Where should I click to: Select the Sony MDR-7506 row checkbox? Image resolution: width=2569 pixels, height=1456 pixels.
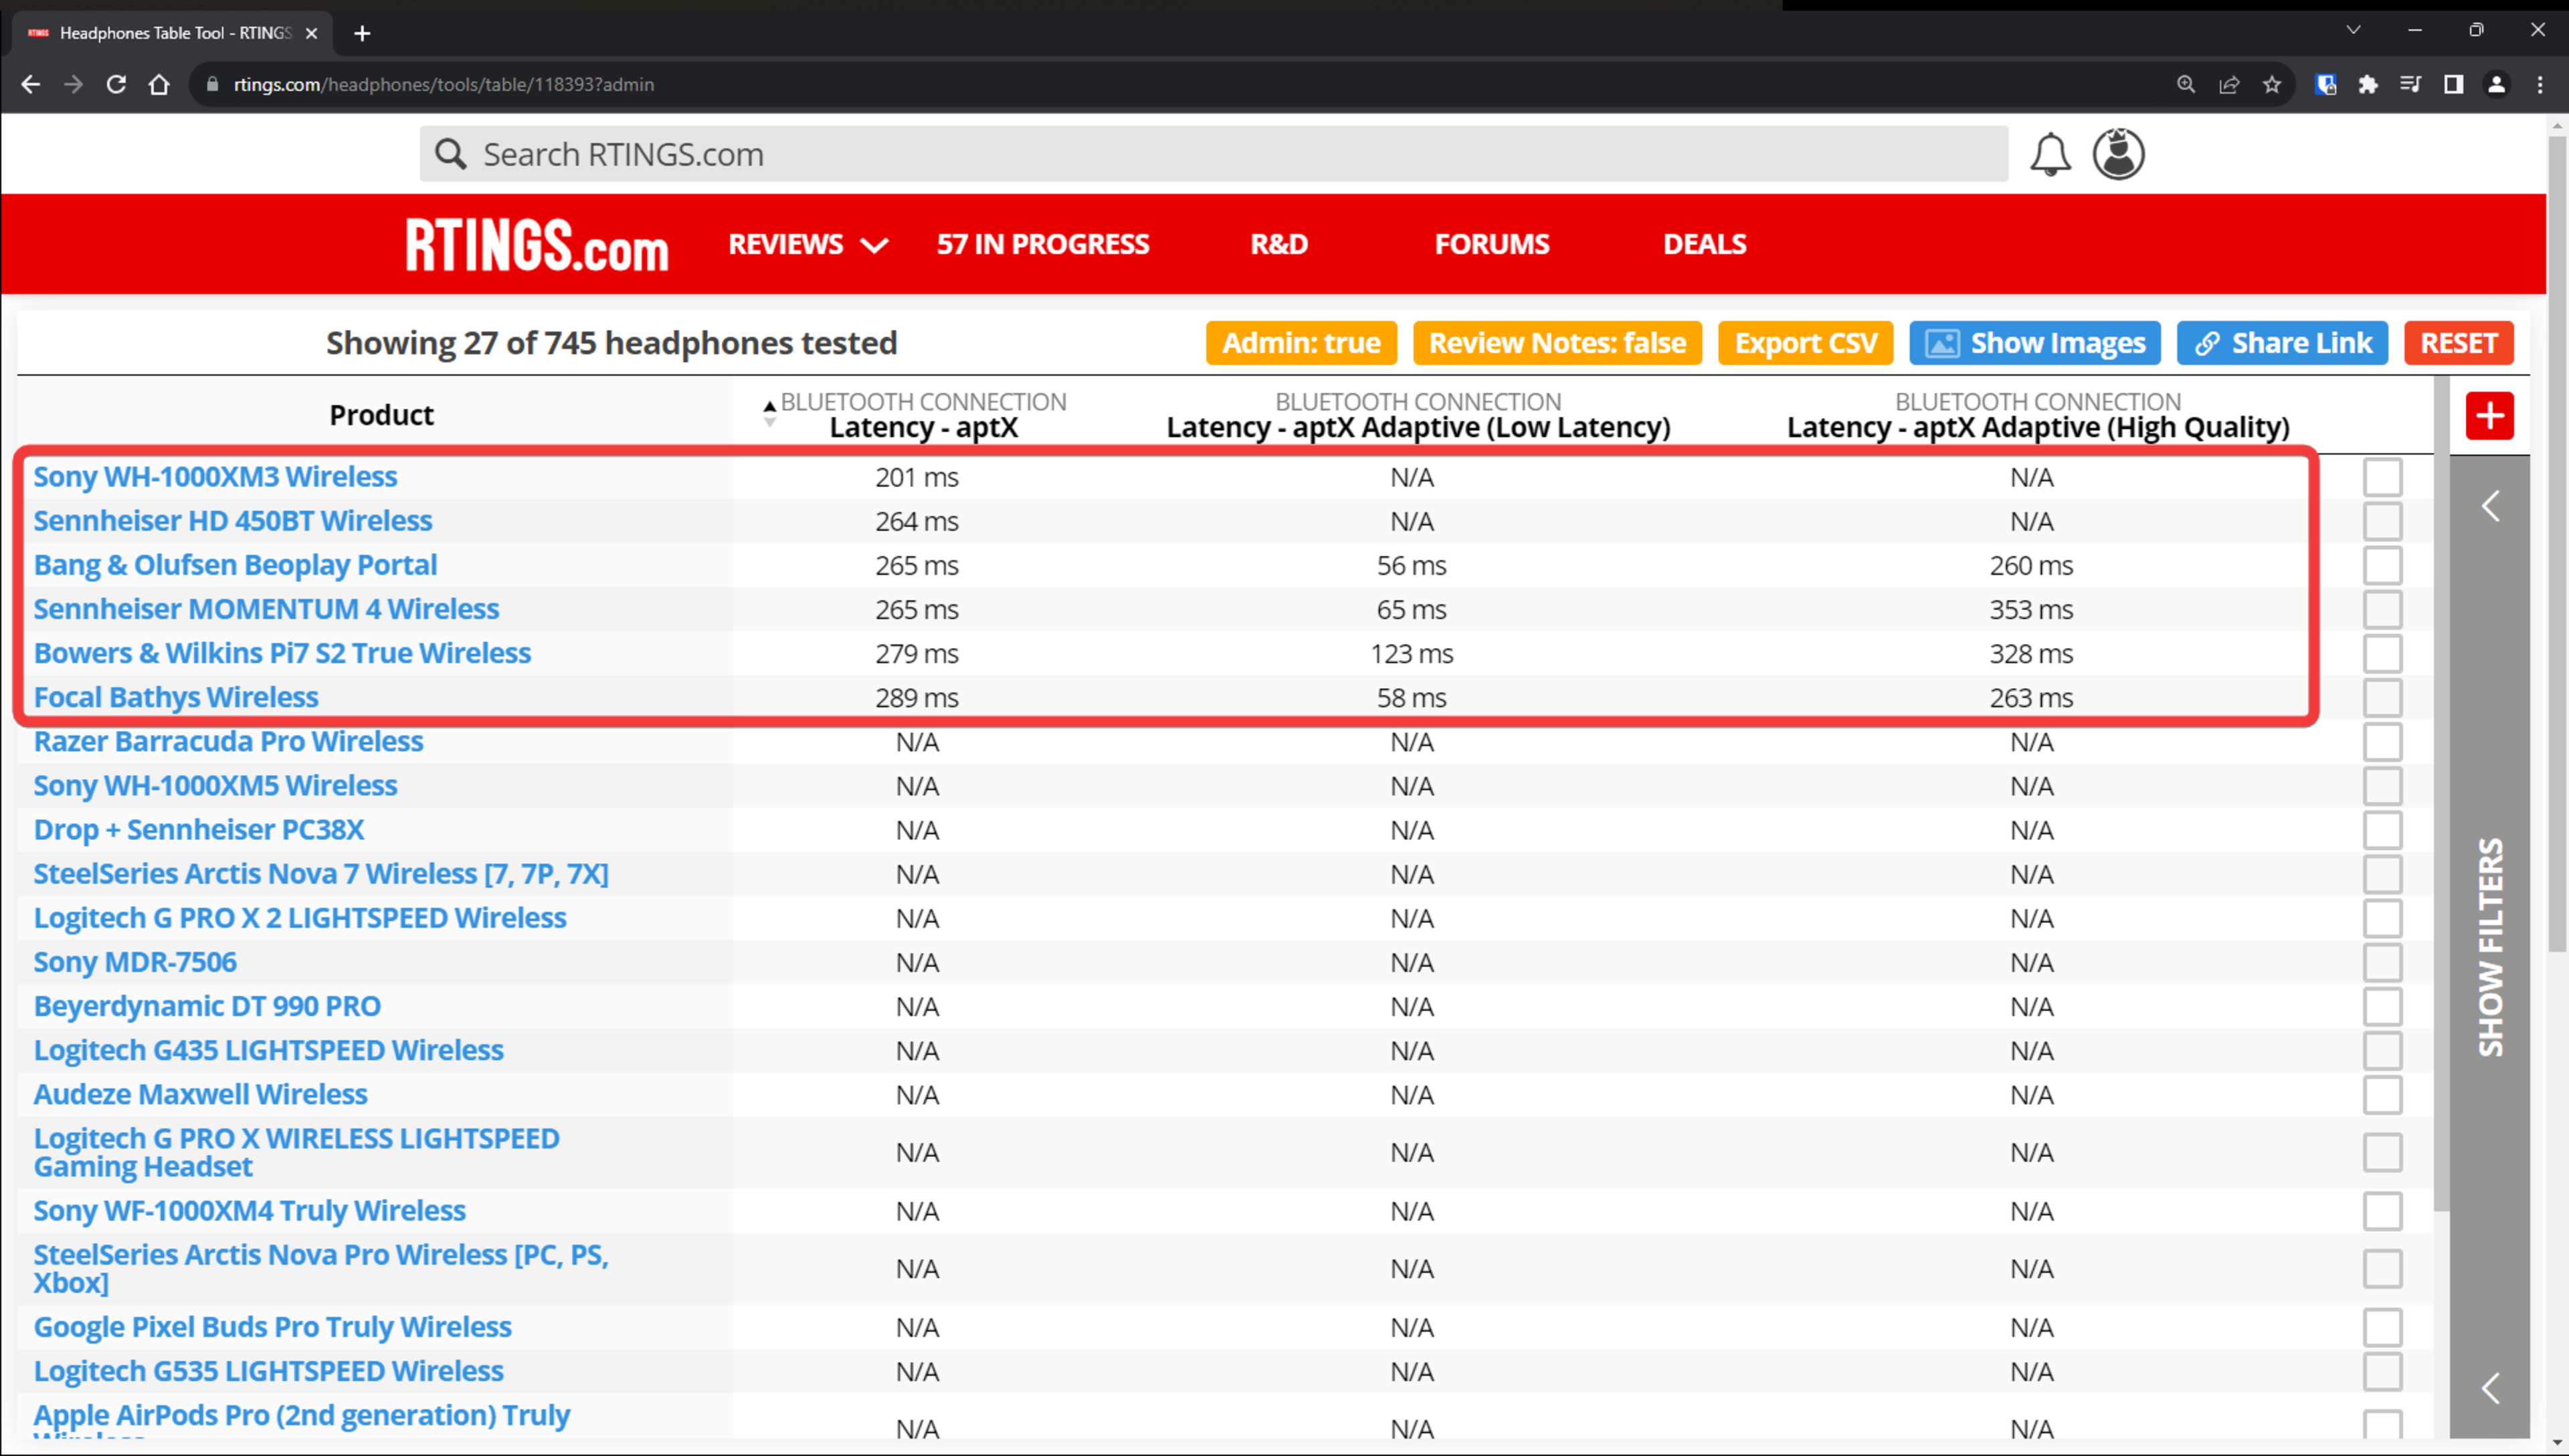(2382, 962)
